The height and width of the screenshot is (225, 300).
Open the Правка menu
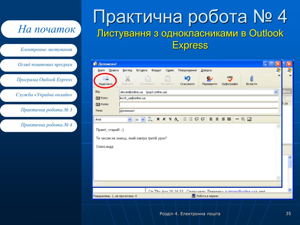click(114, 70)
